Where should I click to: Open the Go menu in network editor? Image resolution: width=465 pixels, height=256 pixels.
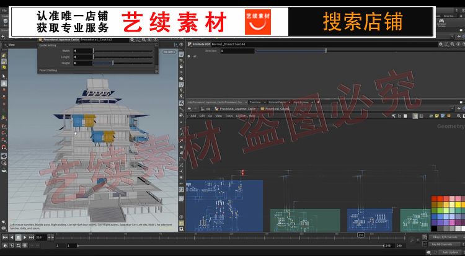[x=210, y=116]
